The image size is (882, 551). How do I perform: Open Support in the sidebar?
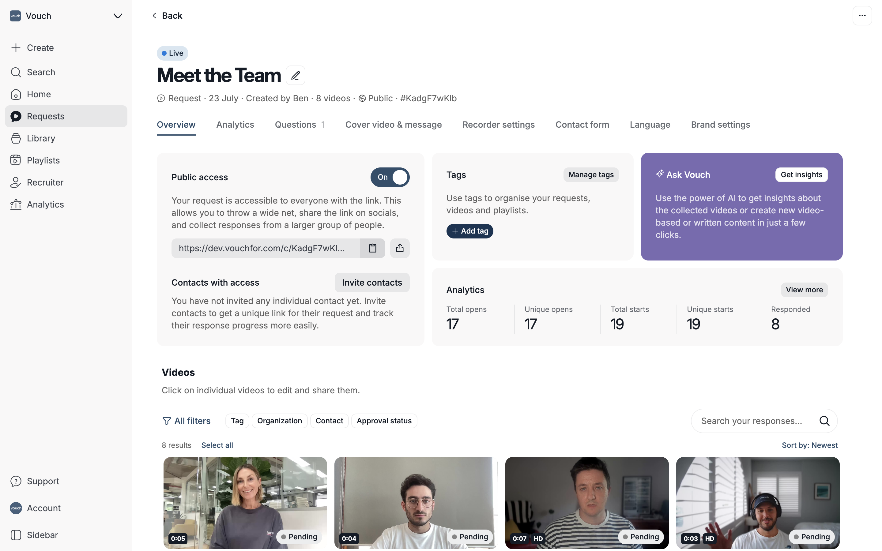66,481
